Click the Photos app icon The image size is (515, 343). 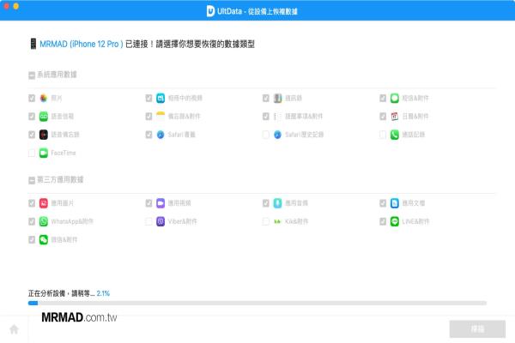(44, 98)
